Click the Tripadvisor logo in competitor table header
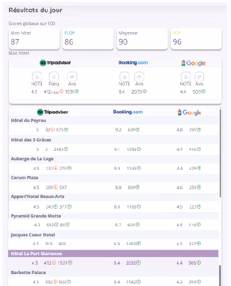This screenshot has height=286, width=231. [53, 112]
